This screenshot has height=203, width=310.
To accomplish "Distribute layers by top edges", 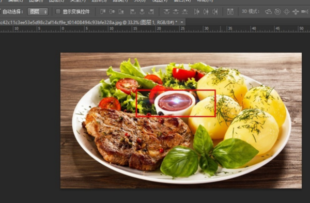I will tap(167, 12).
